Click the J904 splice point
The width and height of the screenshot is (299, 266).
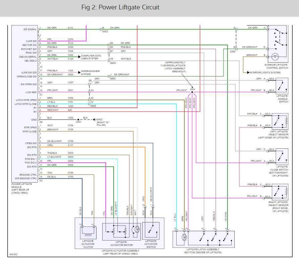coord(192,92)
